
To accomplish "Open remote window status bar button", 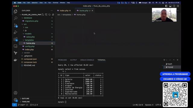I will [x=14, y=105].
